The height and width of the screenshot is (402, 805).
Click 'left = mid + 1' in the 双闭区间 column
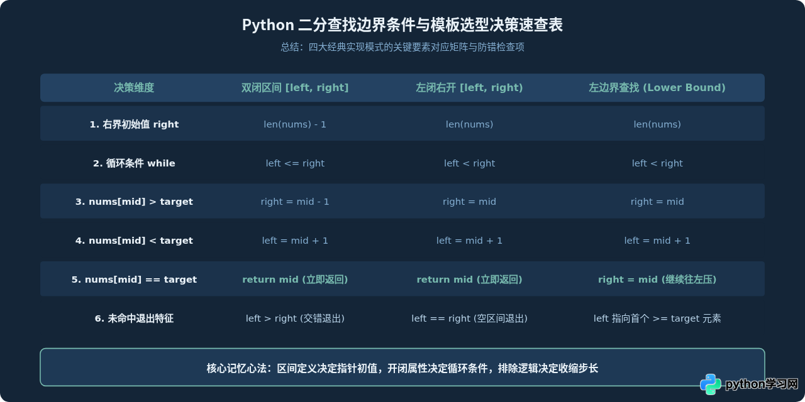click(x=295, y=241)
